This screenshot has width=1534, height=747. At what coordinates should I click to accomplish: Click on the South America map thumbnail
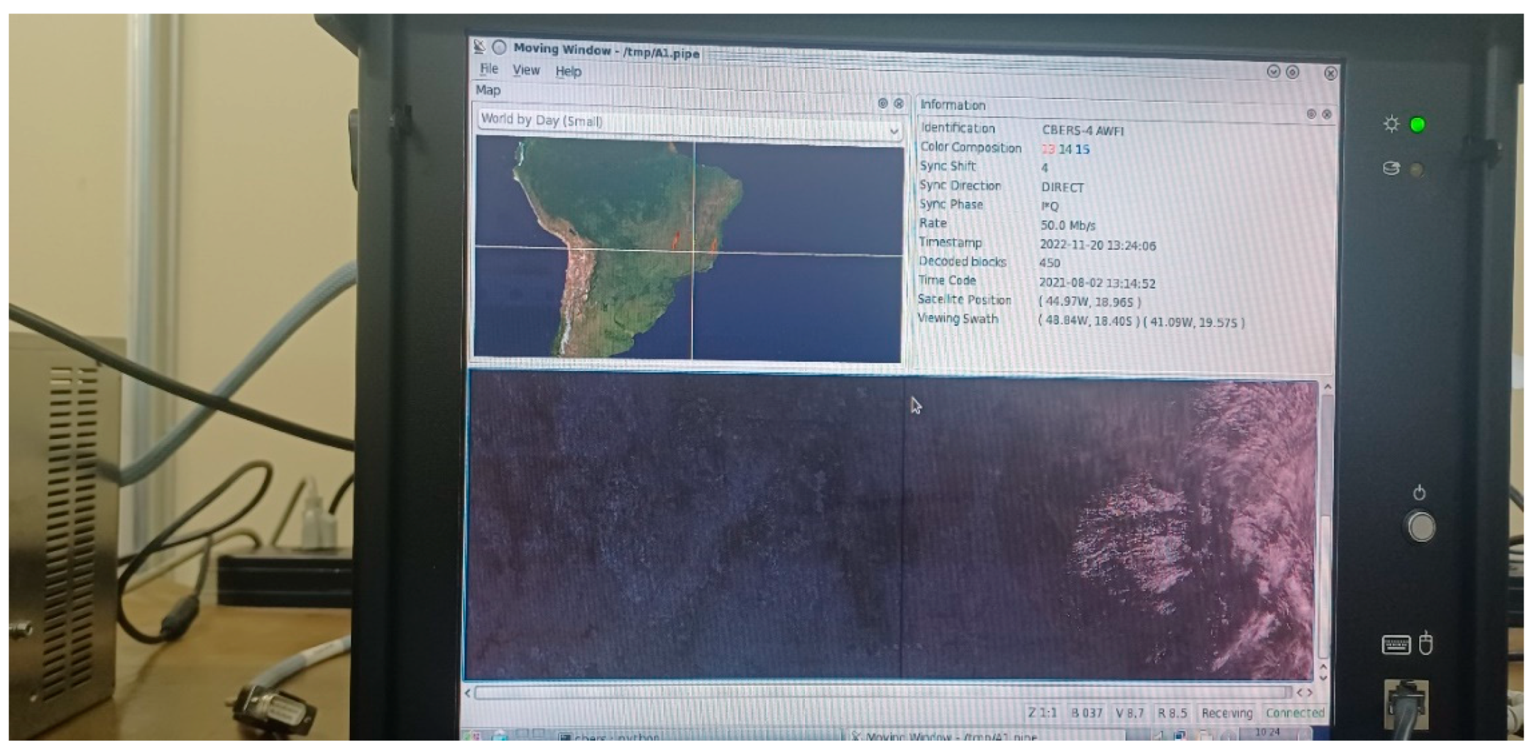(x=688, y=248)
